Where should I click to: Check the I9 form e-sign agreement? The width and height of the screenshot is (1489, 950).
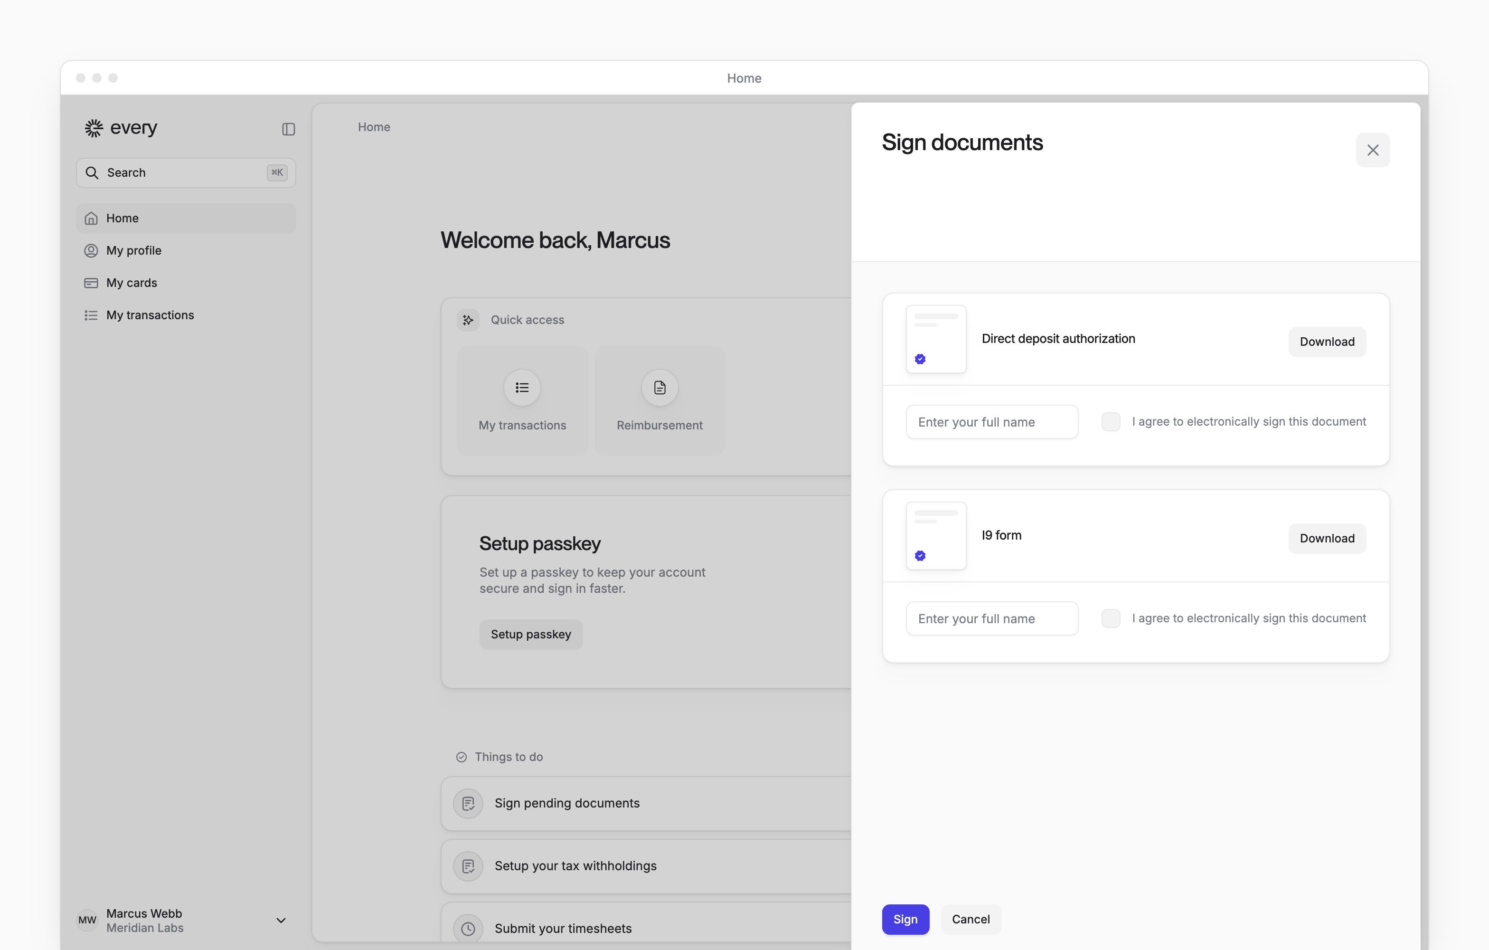[1111, 618]
